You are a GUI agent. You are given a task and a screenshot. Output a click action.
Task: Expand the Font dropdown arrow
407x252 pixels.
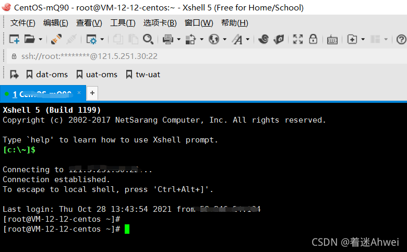[x=248, y=40]
